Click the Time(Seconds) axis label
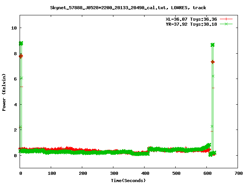 tap(128, 181)
